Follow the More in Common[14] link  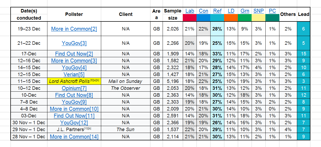(74, 136)
